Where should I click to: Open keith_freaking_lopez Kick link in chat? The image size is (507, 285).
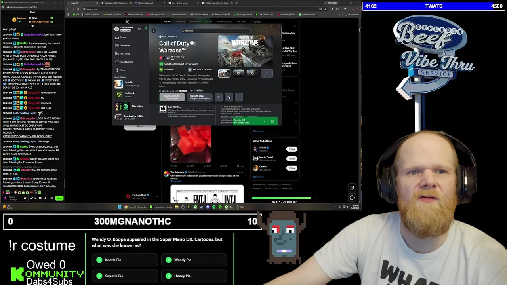point(27,136)
